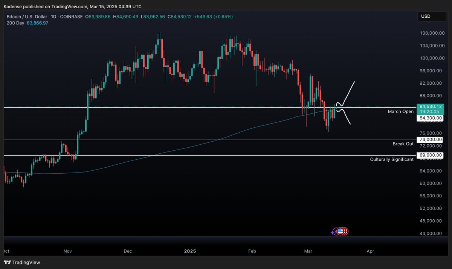The width and height of the screenshot is (452, 269).
Task: Open the USD currency selector
Action: [433, 16]
